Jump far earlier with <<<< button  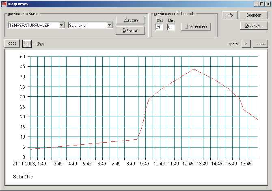pyautogui.click(x=12, y=43)
